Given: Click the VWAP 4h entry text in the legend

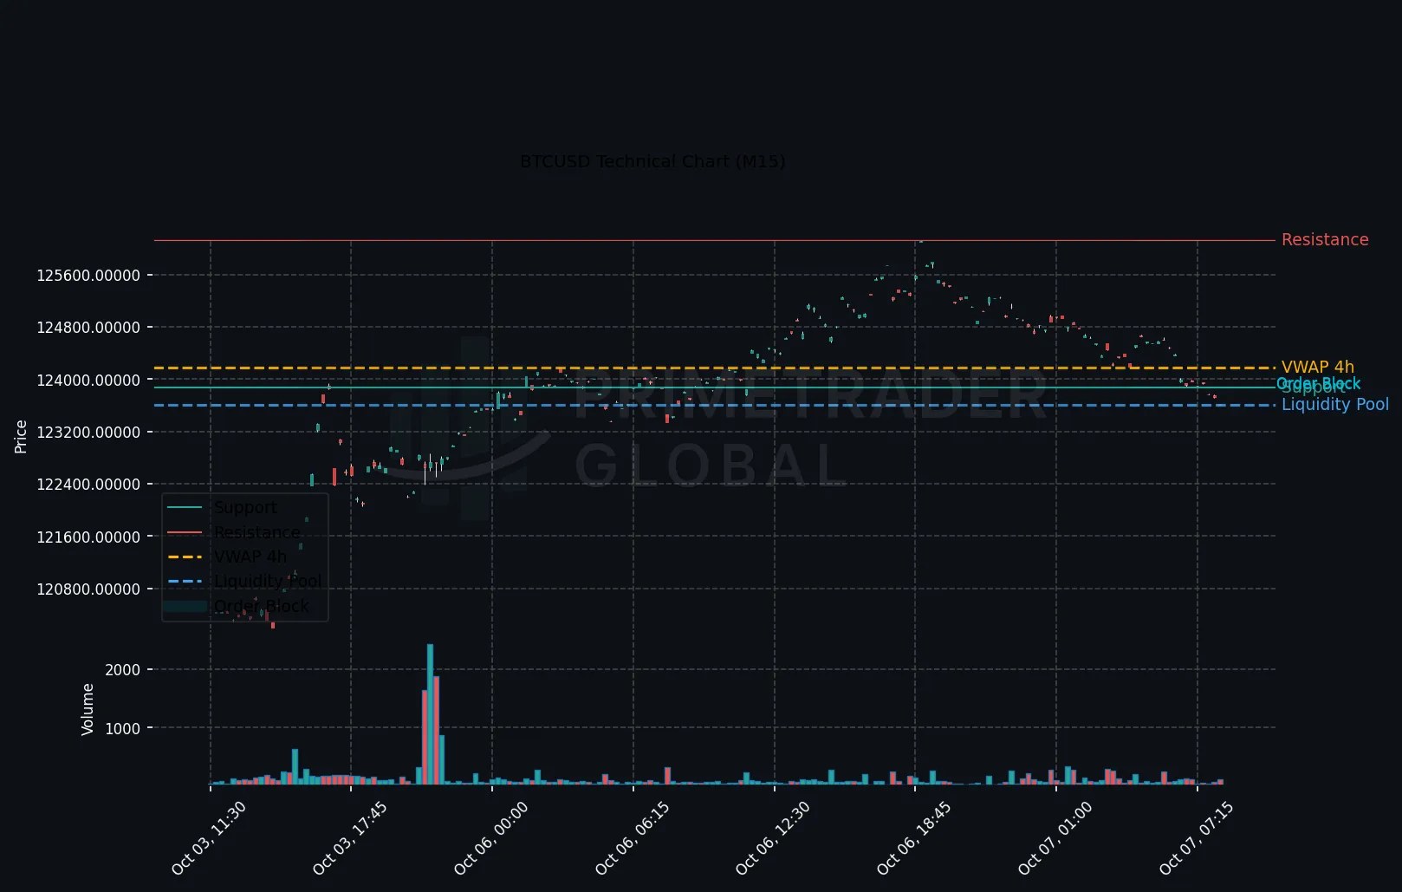Looking at the screenshot, I should pyautogui.click(x=250, y=557).
